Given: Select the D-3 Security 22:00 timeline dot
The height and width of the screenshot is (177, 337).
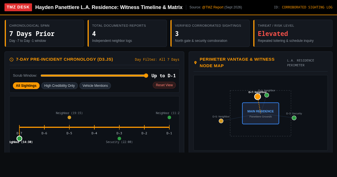Looking at the screenshot, I should pyautogui.click(x=119, y=139).
